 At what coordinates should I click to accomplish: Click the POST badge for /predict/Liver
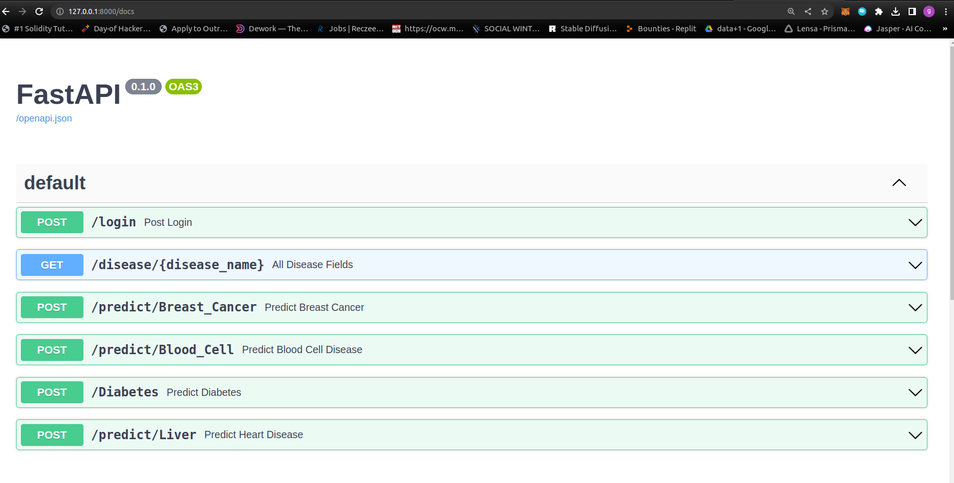coord(52,435)
